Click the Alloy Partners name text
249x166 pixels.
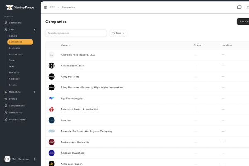coord(70,76)
